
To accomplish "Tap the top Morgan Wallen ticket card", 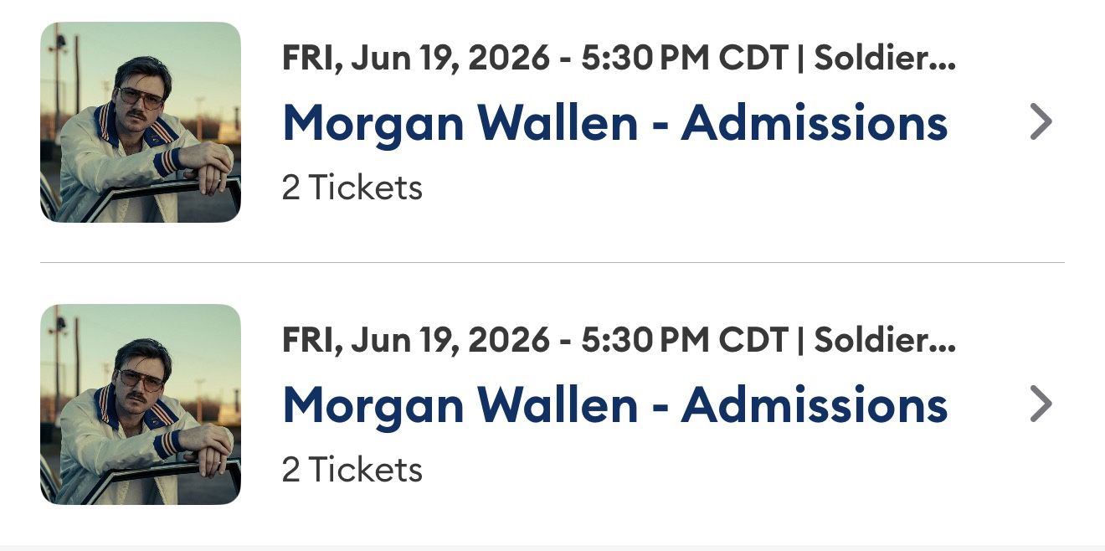I will pos(552,122).
